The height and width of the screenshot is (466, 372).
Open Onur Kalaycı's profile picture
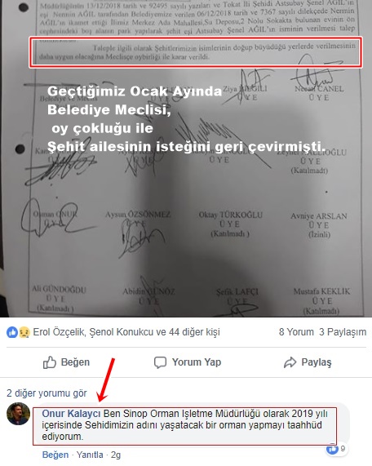click(x=19, y=414)
